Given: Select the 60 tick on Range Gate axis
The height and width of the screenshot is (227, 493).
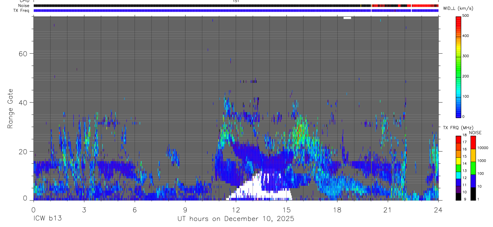Looking at the screenshot, I should pos(24,54).
